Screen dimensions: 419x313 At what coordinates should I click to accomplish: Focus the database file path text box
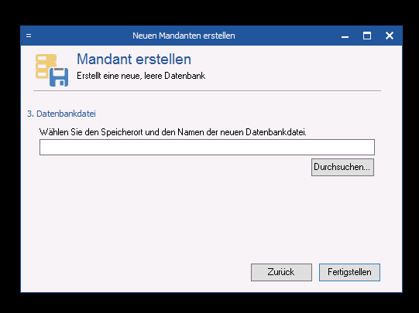click(x=207, y=147)
